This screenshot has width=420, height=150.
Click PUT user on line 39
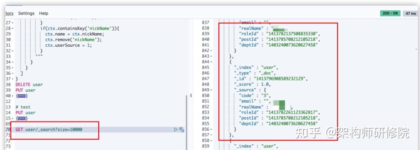pos(25,90)
